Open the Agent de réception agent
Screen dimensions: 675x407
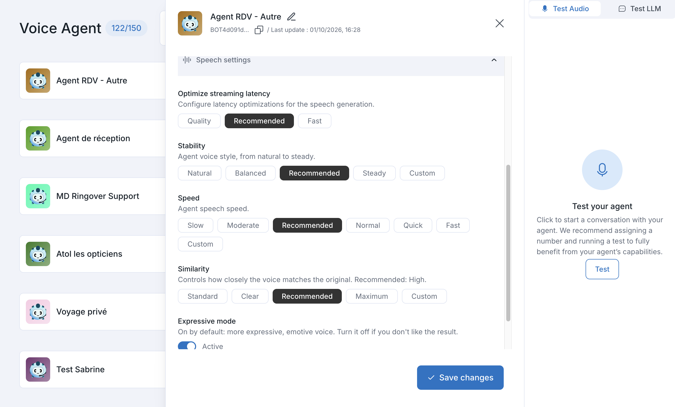pos(92,138)
